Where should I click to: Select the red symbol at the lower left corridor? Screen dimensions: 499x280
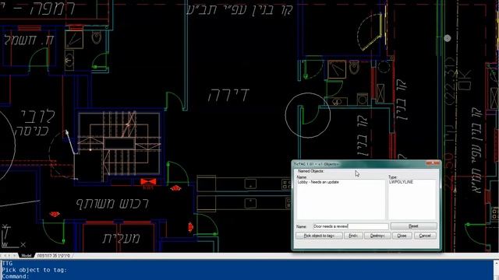55,215
